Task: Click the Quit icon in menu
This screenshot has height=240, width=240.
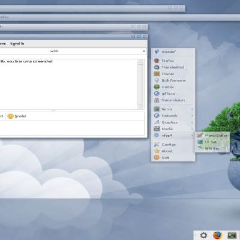Action: pos(157,158)
